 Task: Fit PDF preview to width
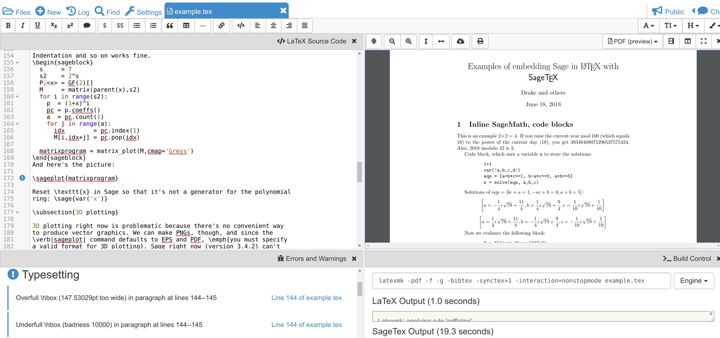click(x=441, y=41)
